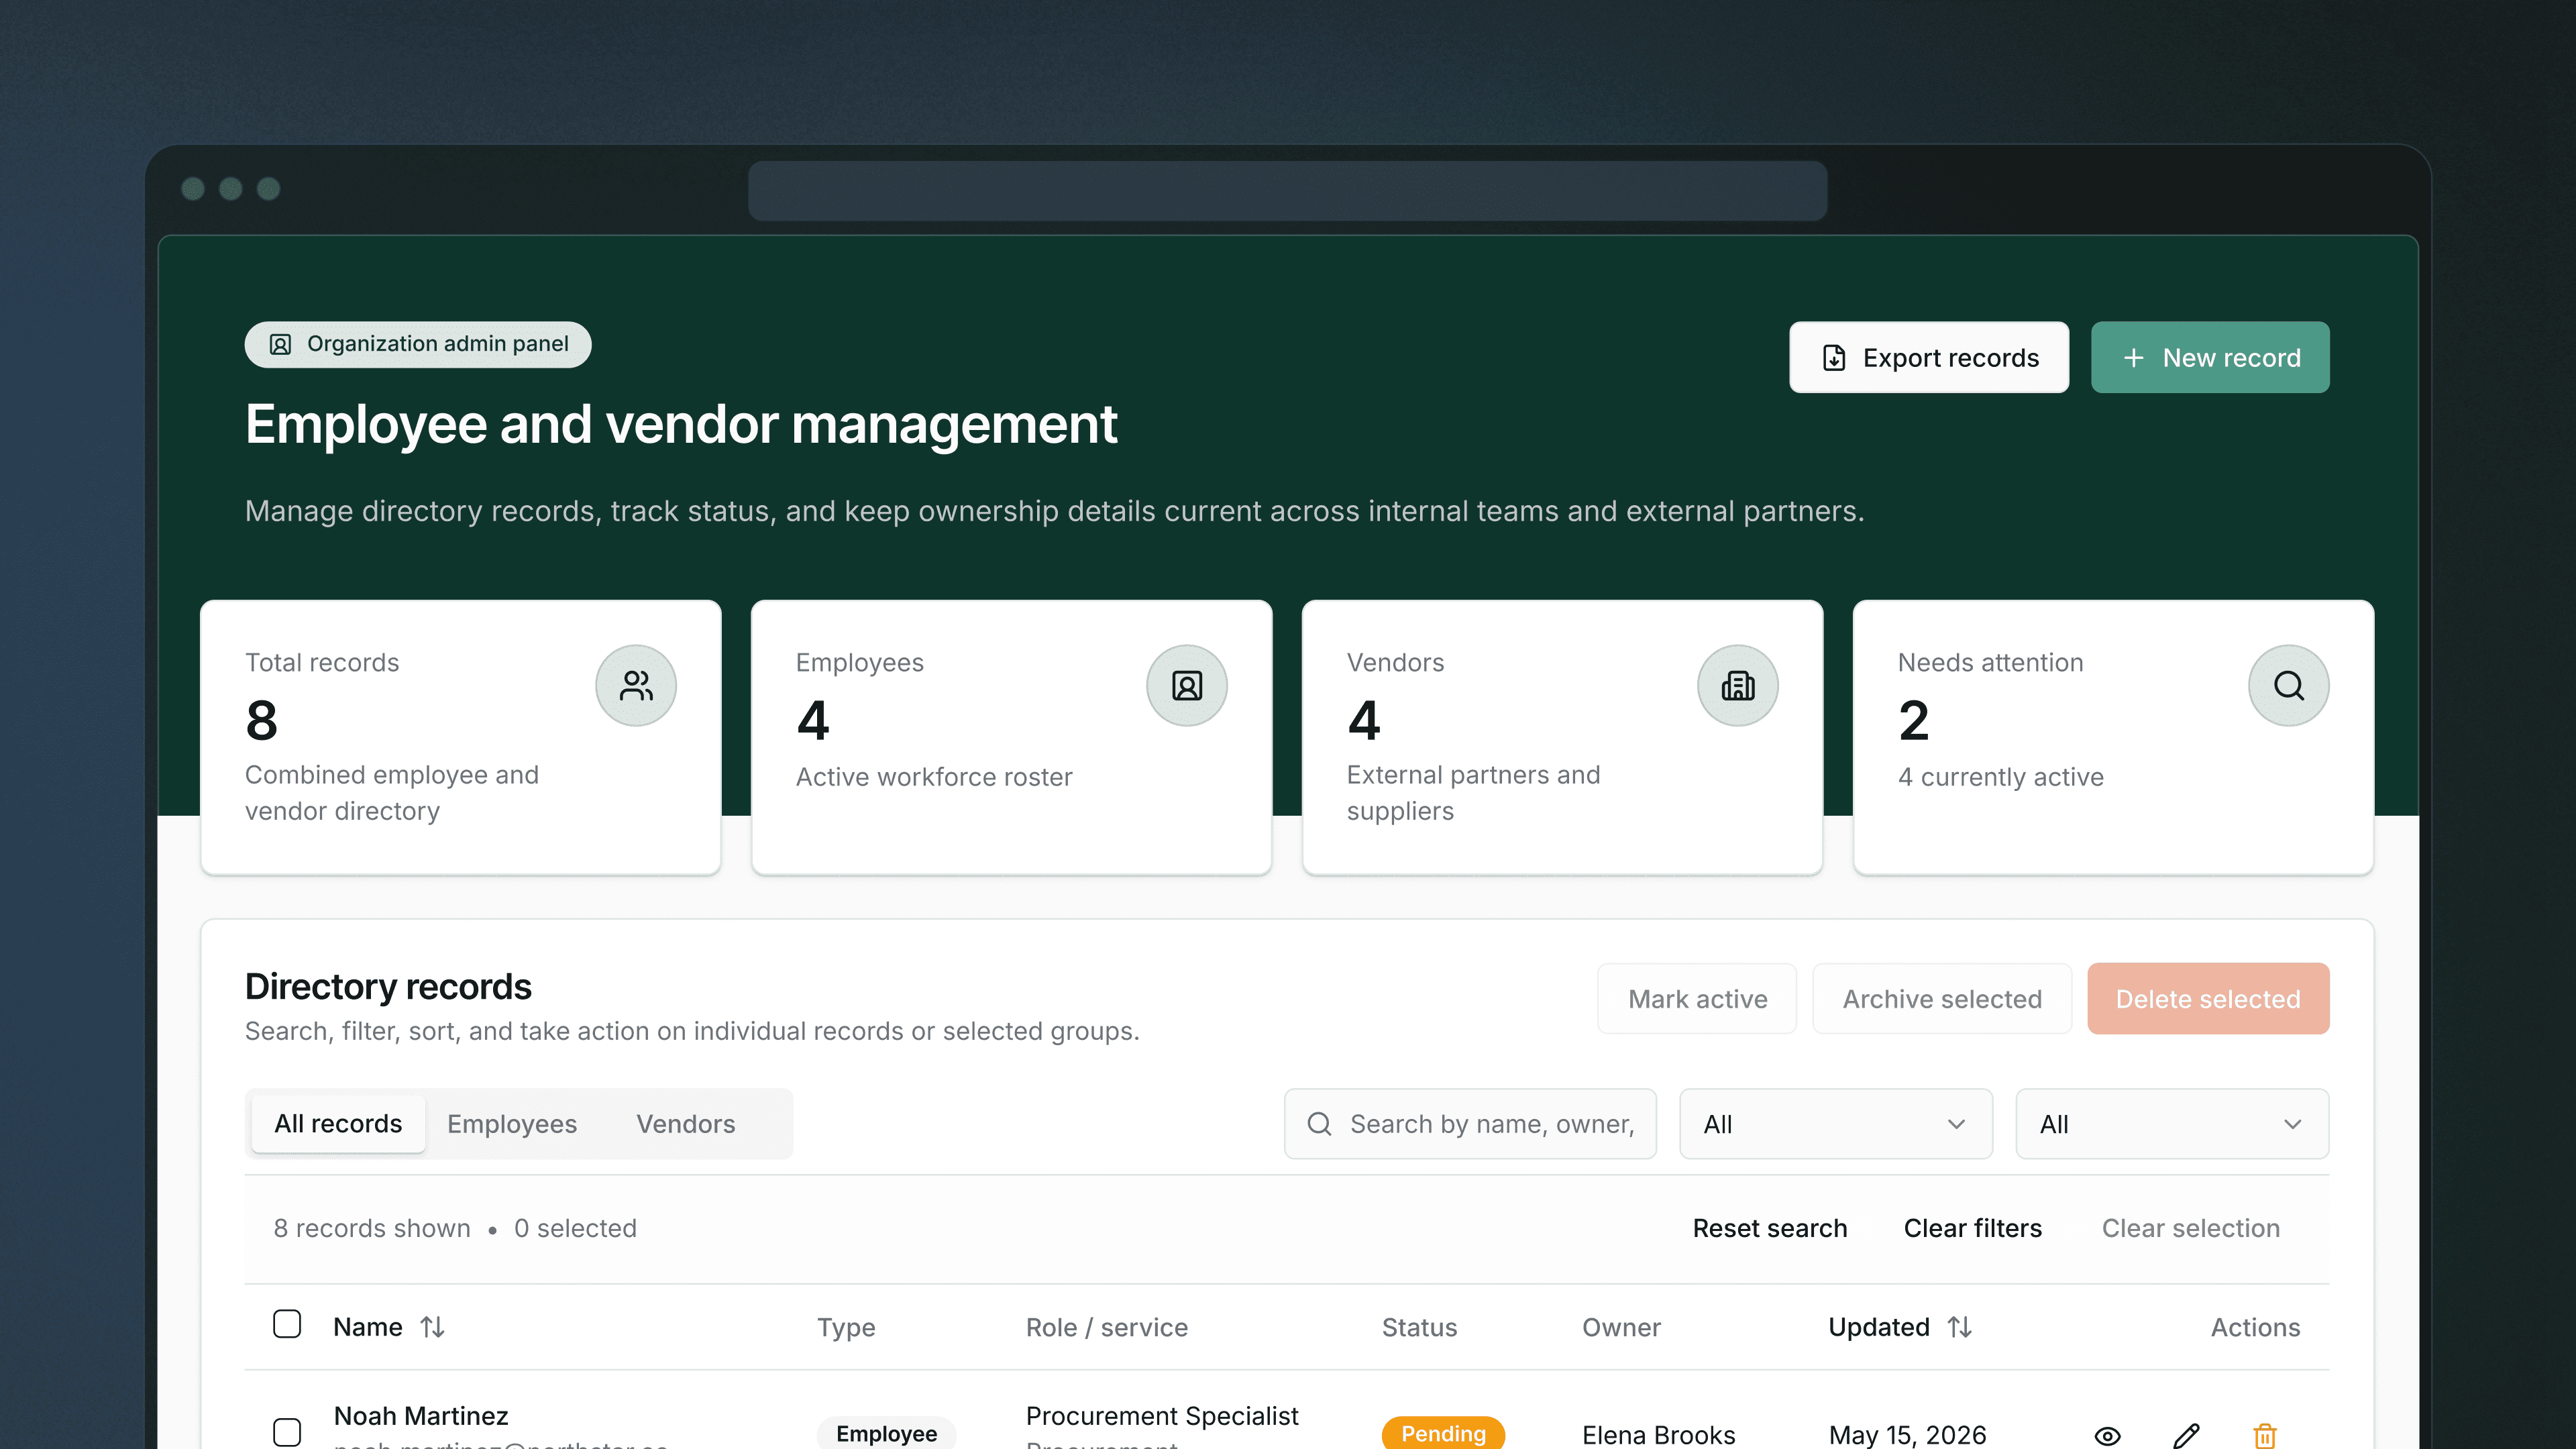This screenshot has width=2576, height=1449.
Task: Click the building icon on Vendors card
Action: (x=1738, y=685)
